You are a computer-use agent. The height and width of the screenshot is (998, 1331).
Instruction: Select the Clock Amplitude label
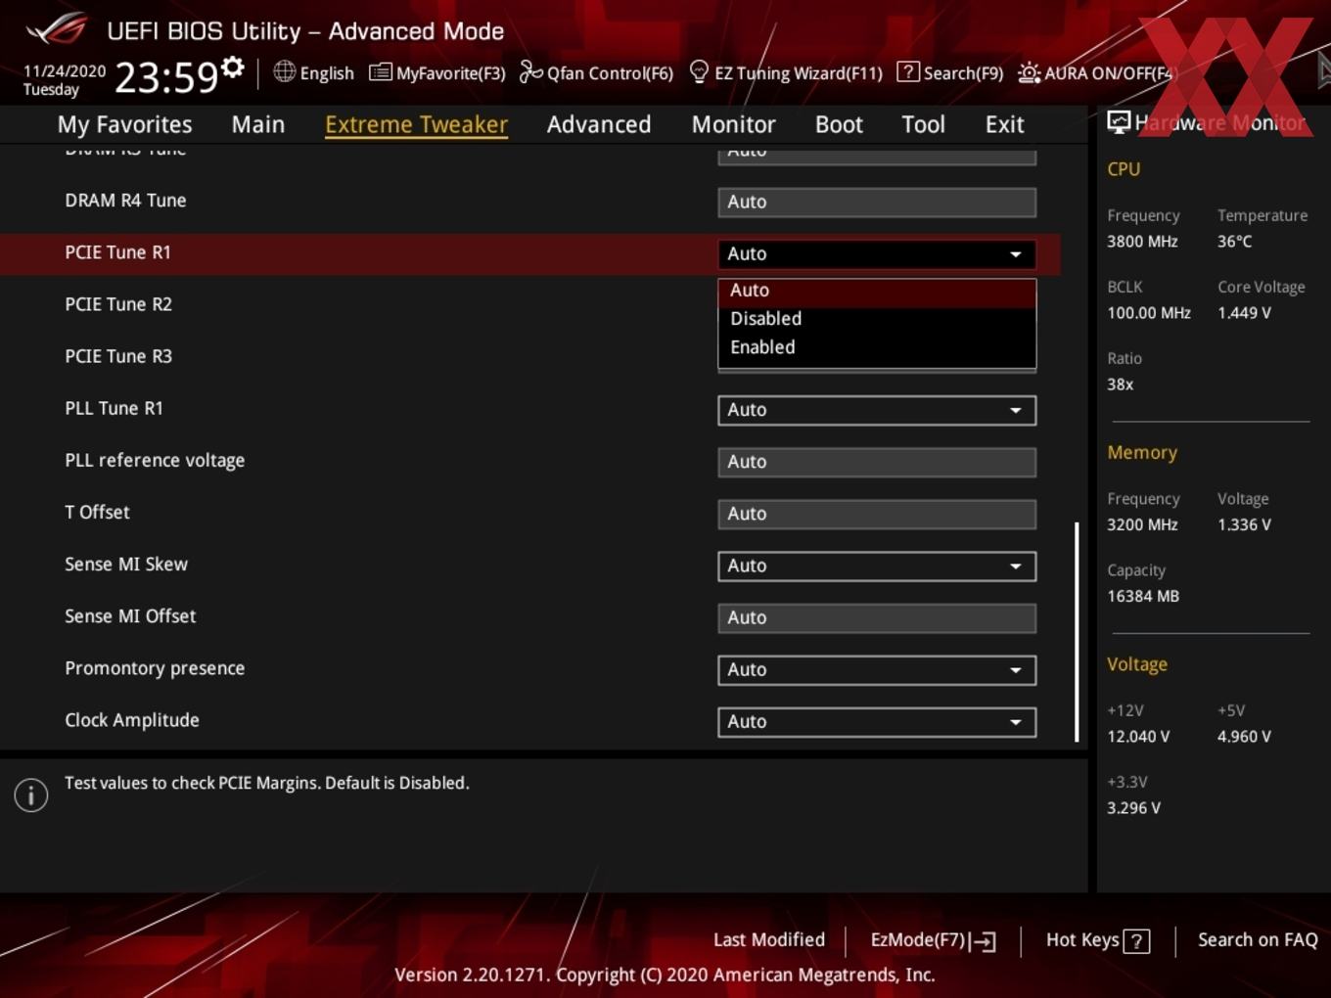pyautogui.click(x=132, y=720)
